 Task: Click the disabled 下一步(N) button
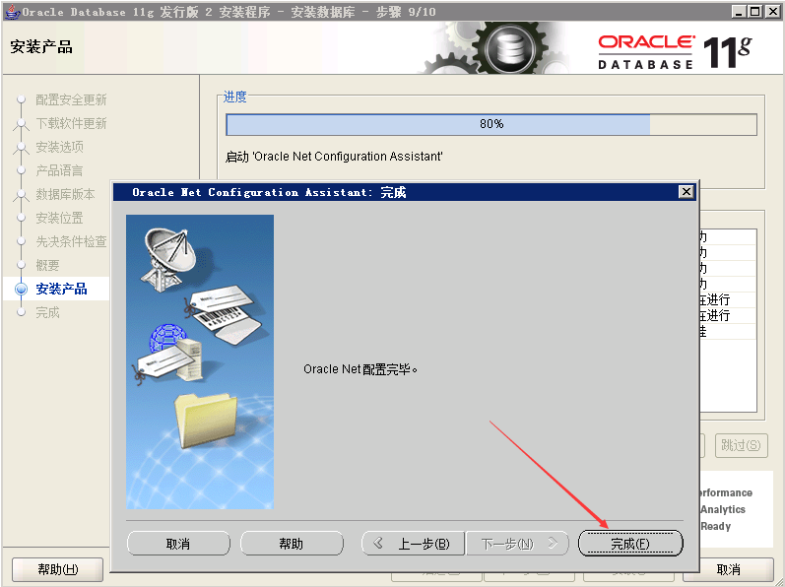tap(518, 543)
